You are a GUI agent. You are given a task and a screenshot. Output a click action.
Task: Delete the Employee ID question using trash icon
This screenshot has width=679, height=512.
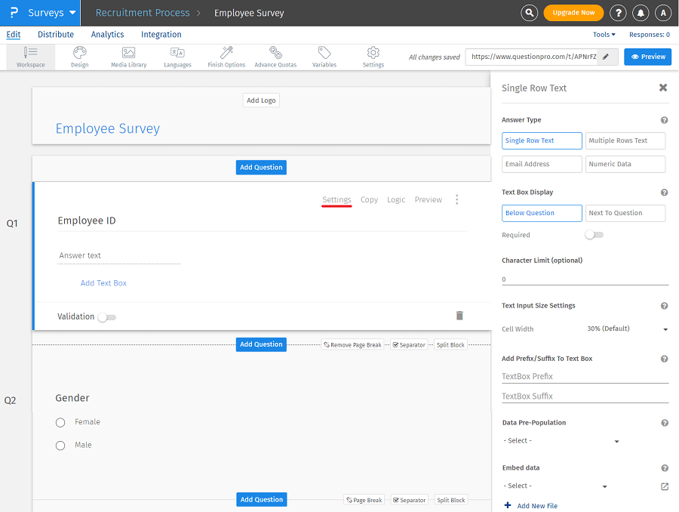[459, 316]
